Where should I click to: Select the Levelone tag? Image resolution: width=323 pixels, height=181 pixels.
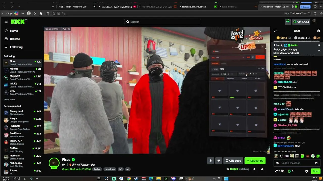[x=110, y=169]
